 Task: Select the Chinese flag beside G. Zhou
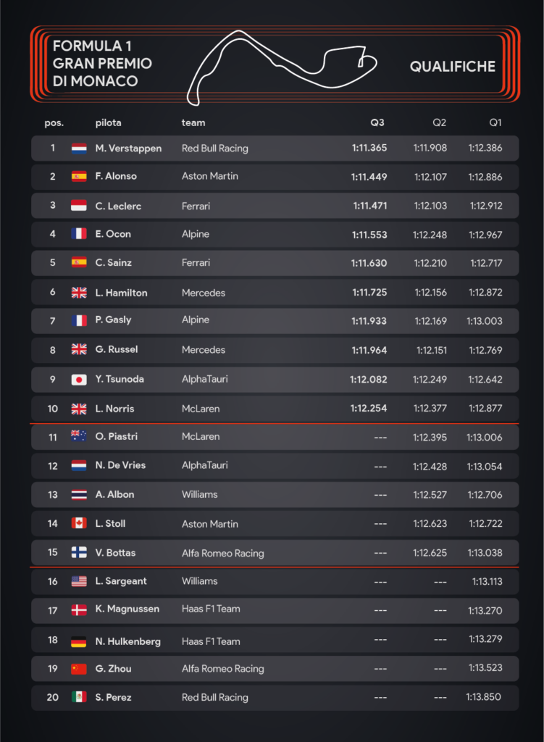[79, 669]
